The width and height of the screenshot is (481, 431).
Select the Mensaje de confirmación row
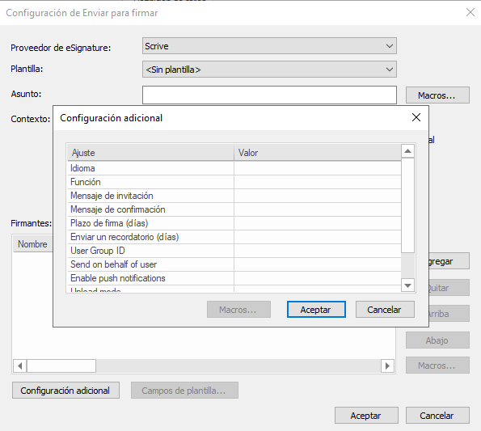click(234, 209)
